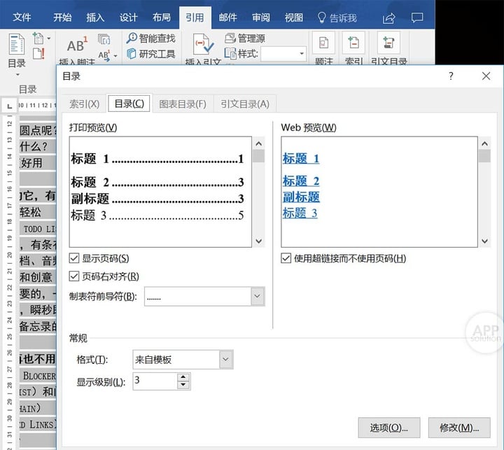504x450 pixels.
Task: Click the 索引 index icon in ribbon
Action: (x=353, y=43)
